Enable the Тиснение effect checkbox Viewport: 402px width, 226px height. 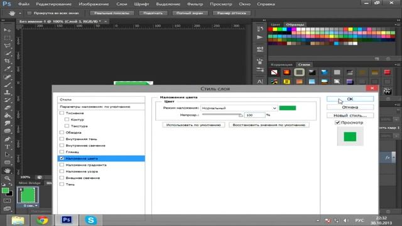62,113
